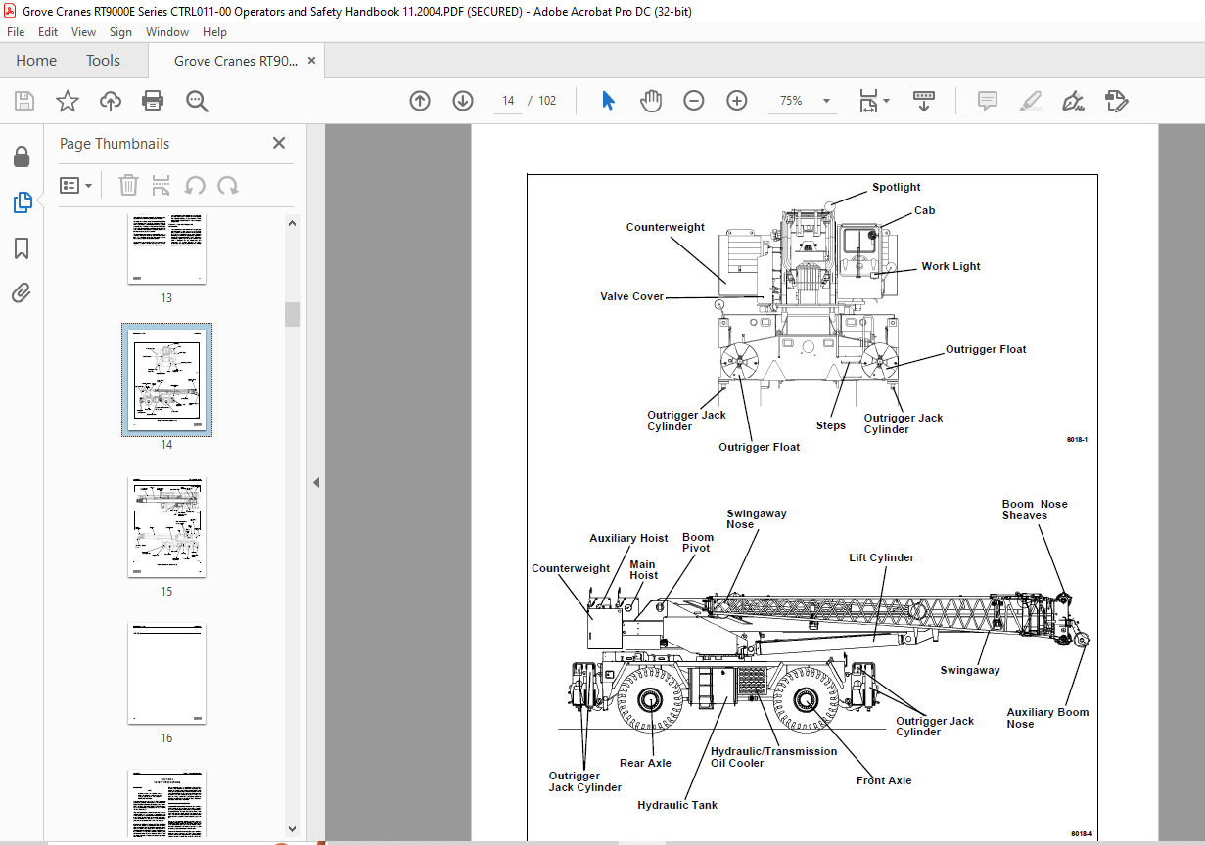1205x845 pixels.
Task: Open the View menu
Action: (x=84, y=32)
